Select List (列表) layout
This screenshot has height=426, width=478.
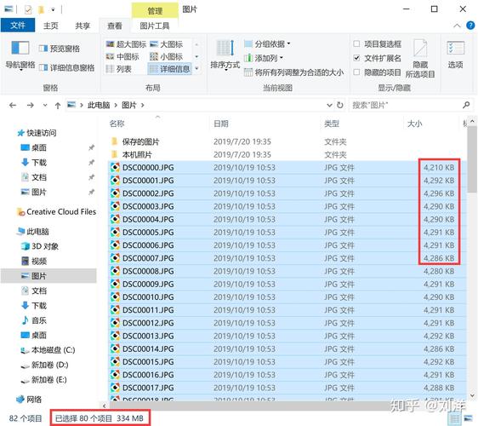(x=118, y=69)
